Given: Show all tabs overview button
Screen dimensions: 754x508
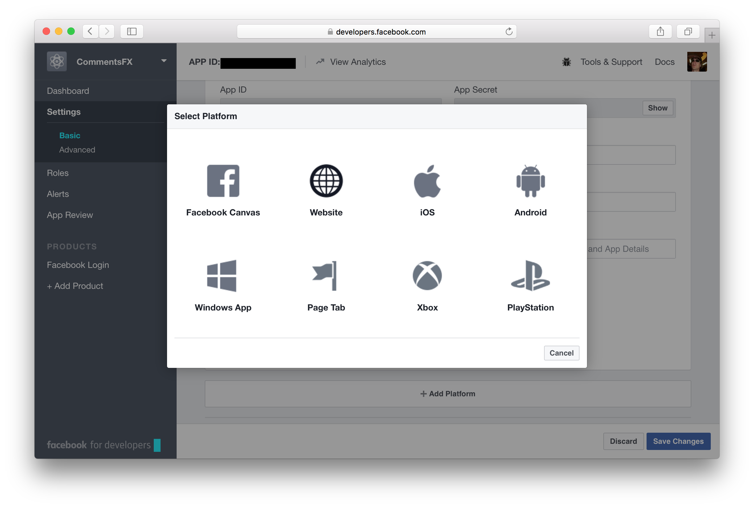Looking at the screenshot, I should tap(688, 31).
